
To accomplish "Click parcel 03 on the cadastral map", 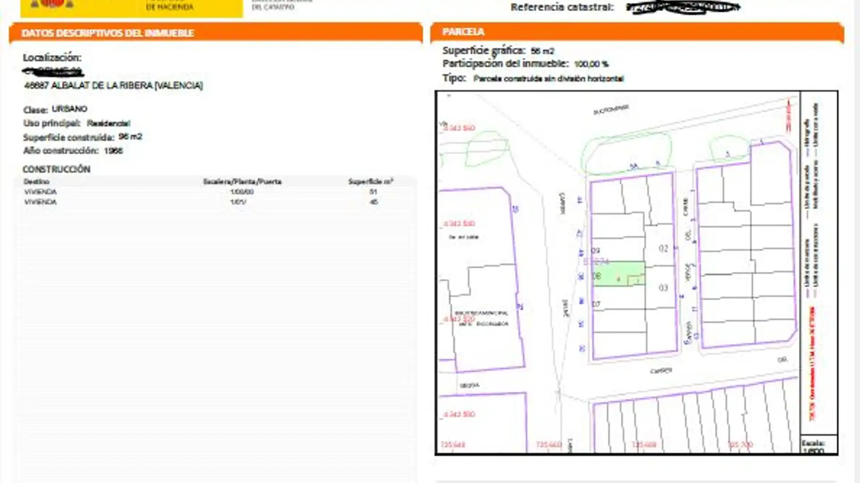I will [x=663, y=288].
